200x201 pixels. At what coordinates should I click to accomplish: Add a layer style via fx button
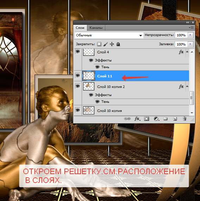tap(137, 119)
